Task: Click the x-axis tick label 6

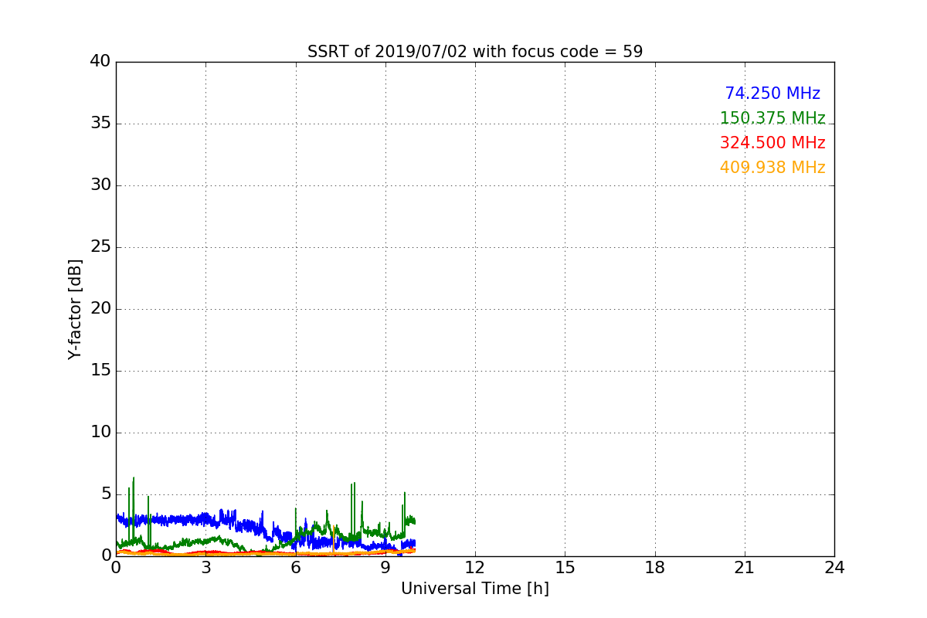Action: coord(295,568)
